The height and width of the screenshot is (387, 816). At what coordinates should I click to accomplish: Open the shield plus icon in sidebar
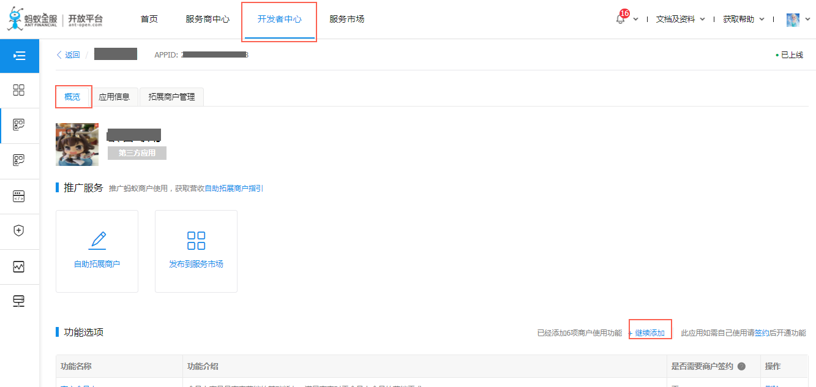click(x=19, y=231)
